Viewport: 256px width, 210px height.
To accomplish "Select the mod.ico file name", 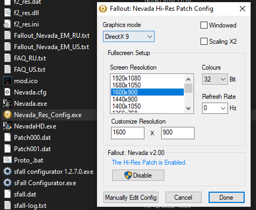I will (x=26, y=81).
